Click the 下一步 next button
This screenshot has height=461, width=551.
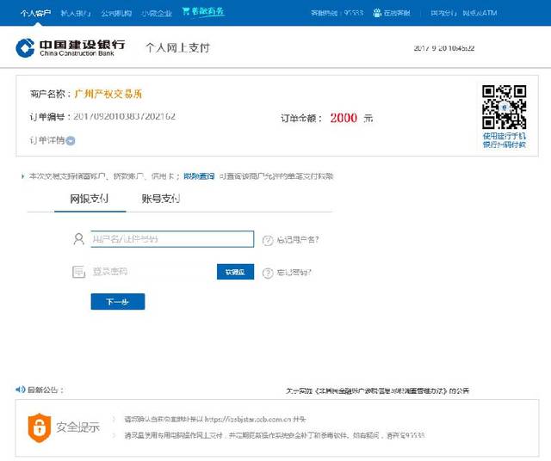click(118, 302)
